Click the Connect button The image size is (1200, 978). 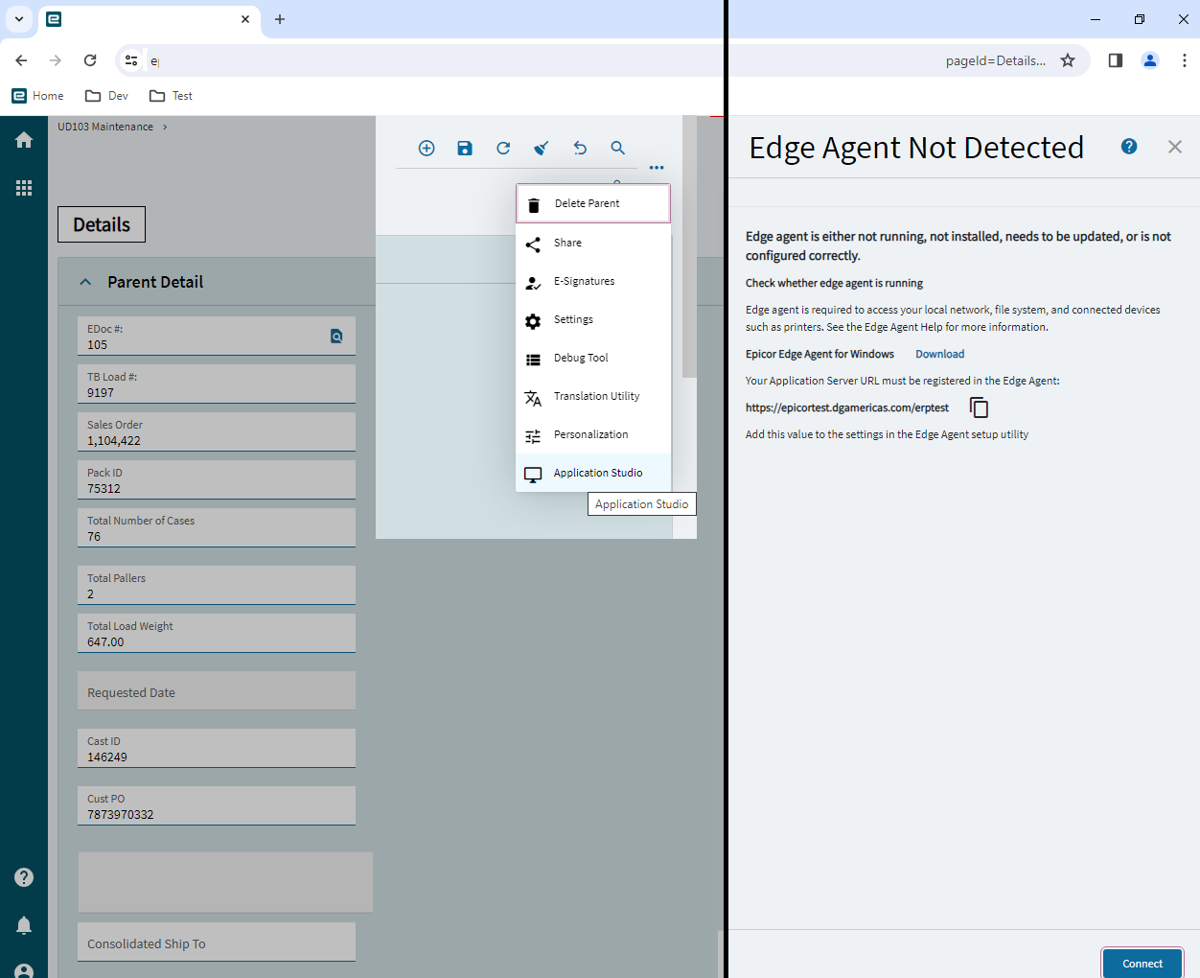click(1142, 963)
